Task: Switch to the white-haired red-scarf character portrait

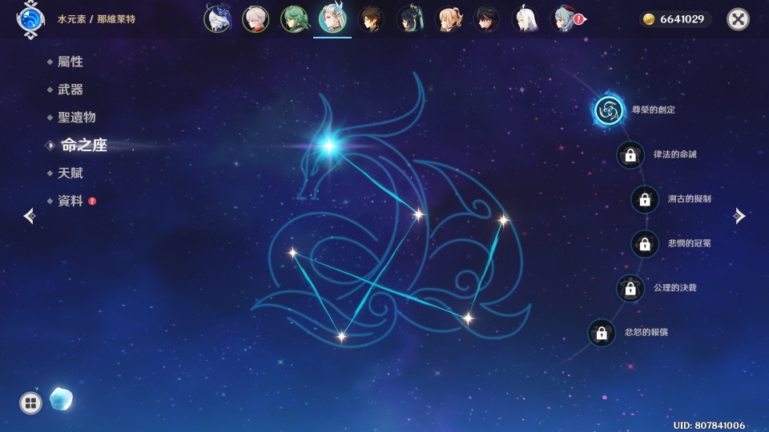Action: [256, 18]
